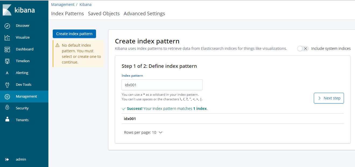Click the idx001 matched index row
Image resolution: width=355 pixels, height=167 pixels.
(x=233, y=119)
